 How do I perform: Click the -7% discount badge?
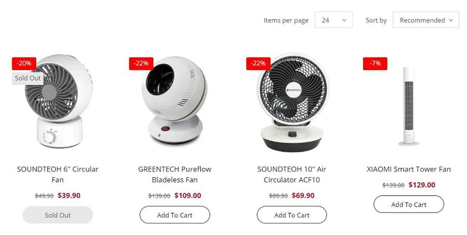click(375, 63)
